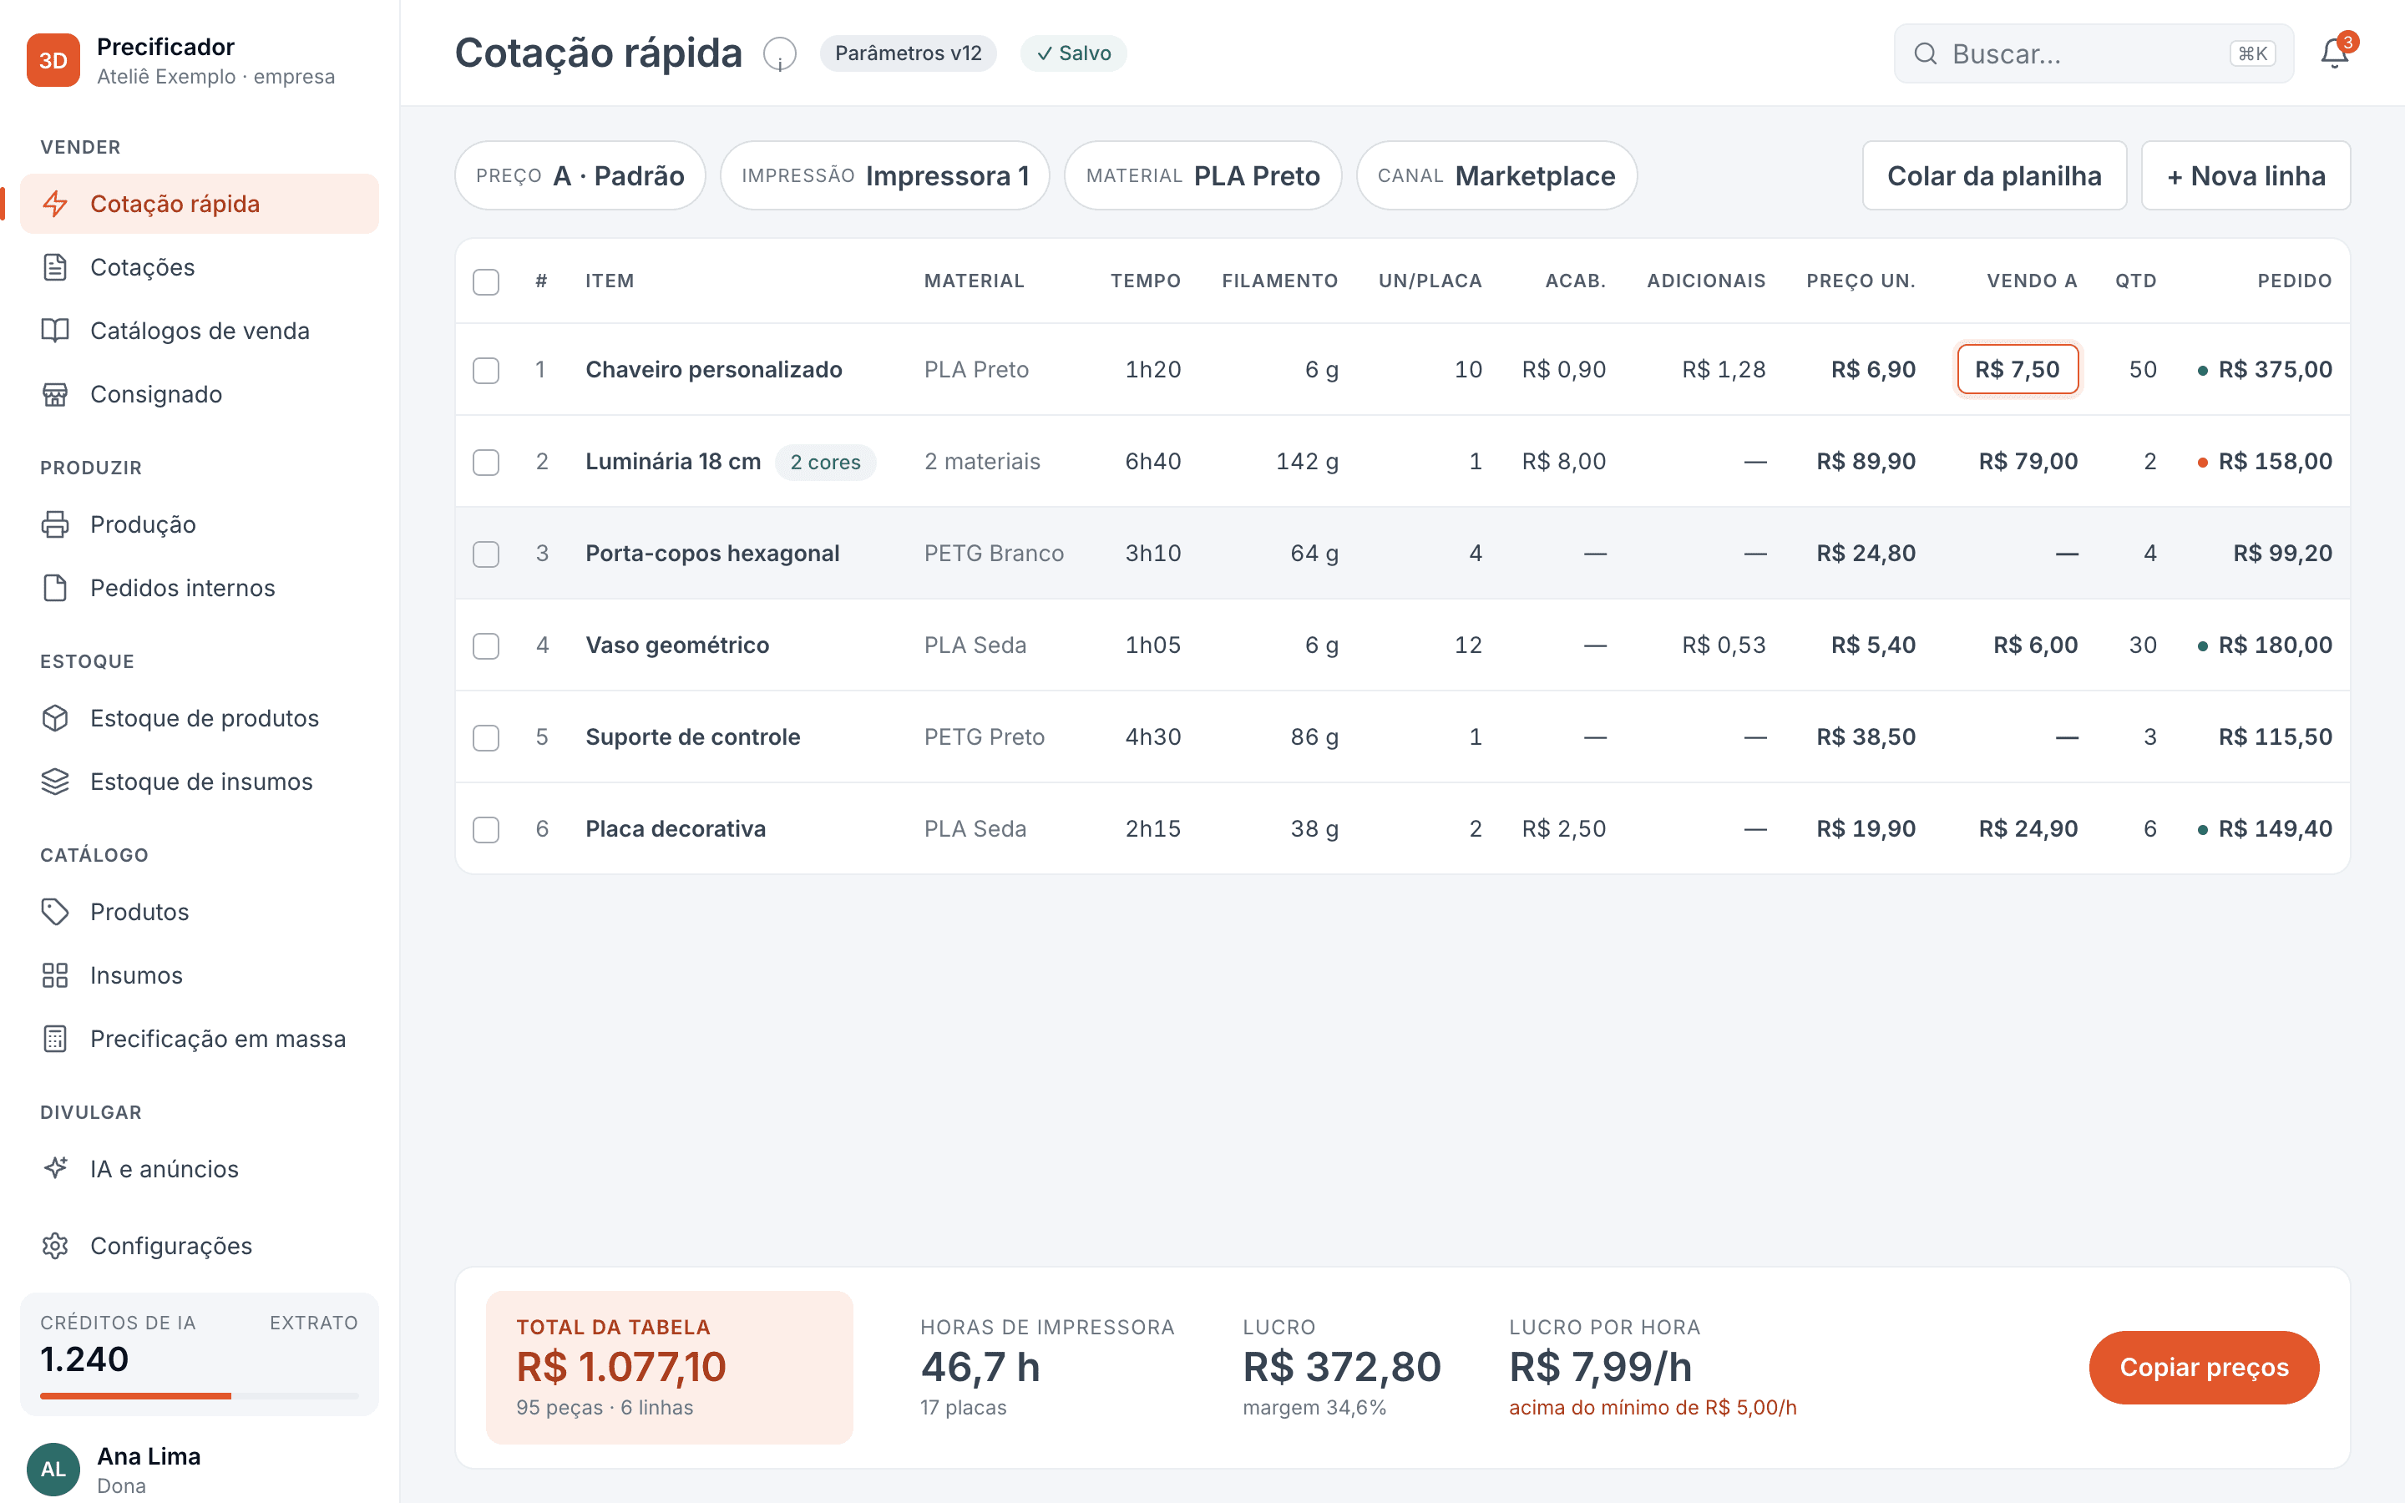Click the sparkle icon for IA e anúncios
2405x1503 pixels.
pos(56,1169)
